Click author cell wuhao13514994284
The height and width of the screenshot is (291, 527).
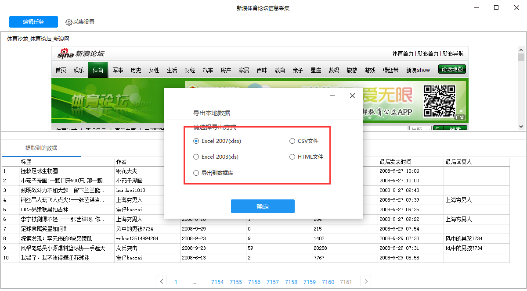(147, 238)
